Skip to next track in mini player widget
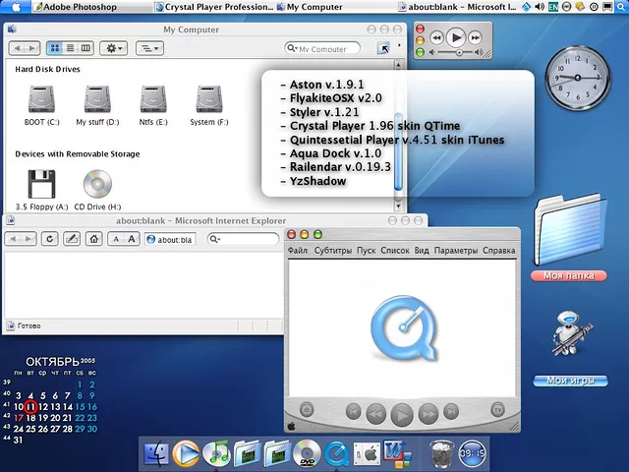629x472 pixels. click(x=476, y=37)
